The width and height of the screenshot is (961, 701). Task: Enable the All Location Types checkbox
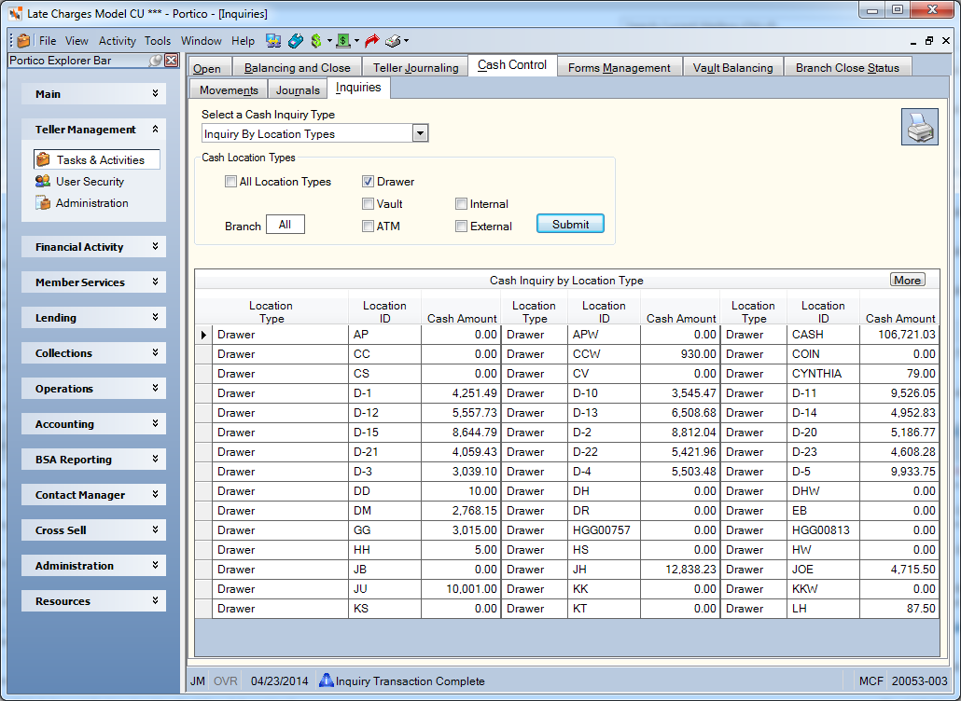tap(230, 182)
